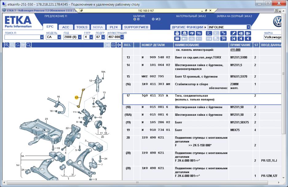
Task: Open the 411-000 illustration link
Action: point(235,50)
